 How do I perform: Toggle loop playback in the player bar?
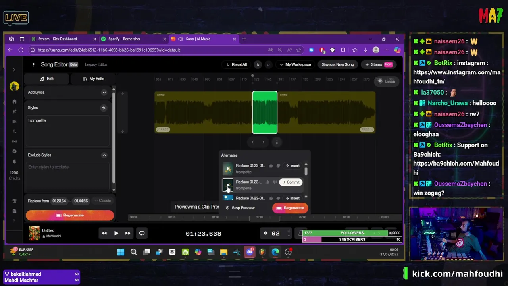(x=142, y=233)
